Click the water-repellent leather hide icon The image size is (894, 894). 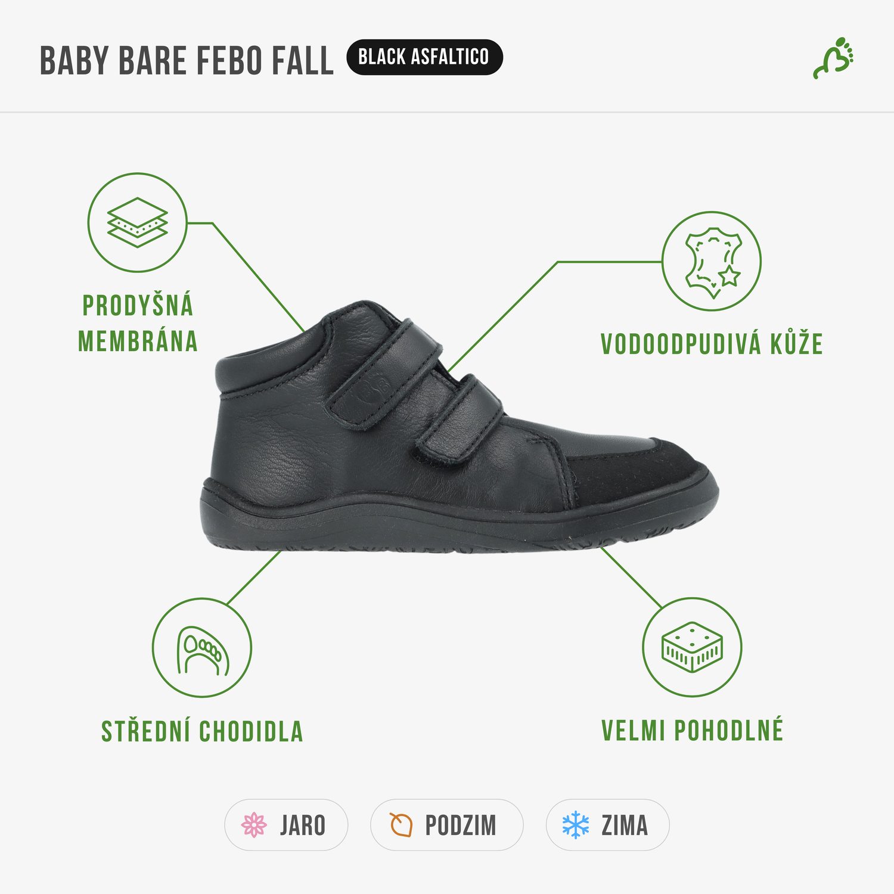coord(712,261)
